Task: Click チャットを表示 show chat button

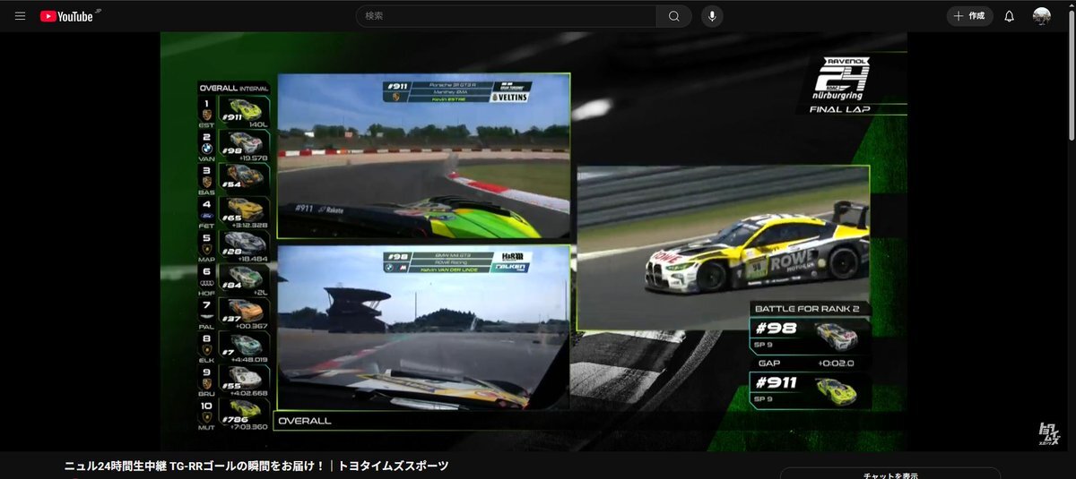Action: [890, 475]
